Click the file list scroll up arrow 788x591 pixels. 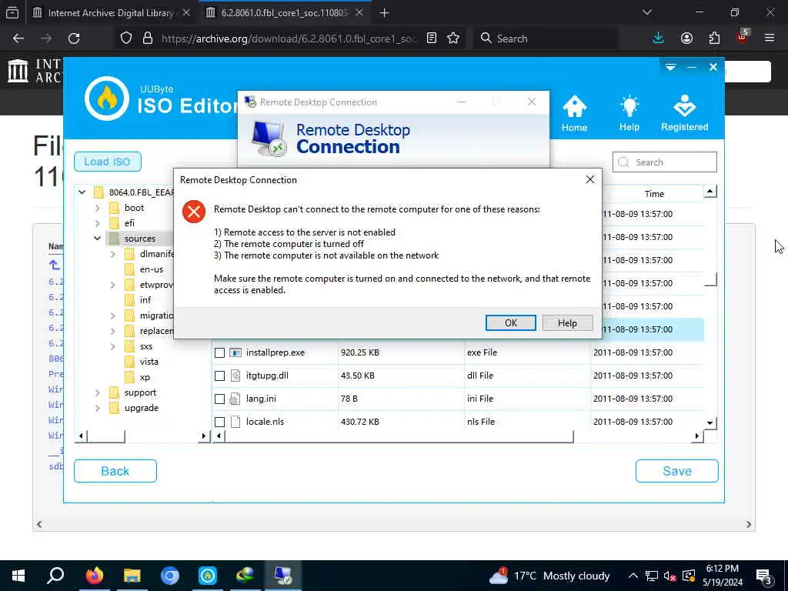pos(710,192)
